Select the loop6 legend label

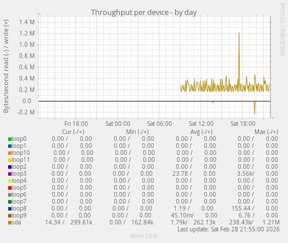click(19, 194)
